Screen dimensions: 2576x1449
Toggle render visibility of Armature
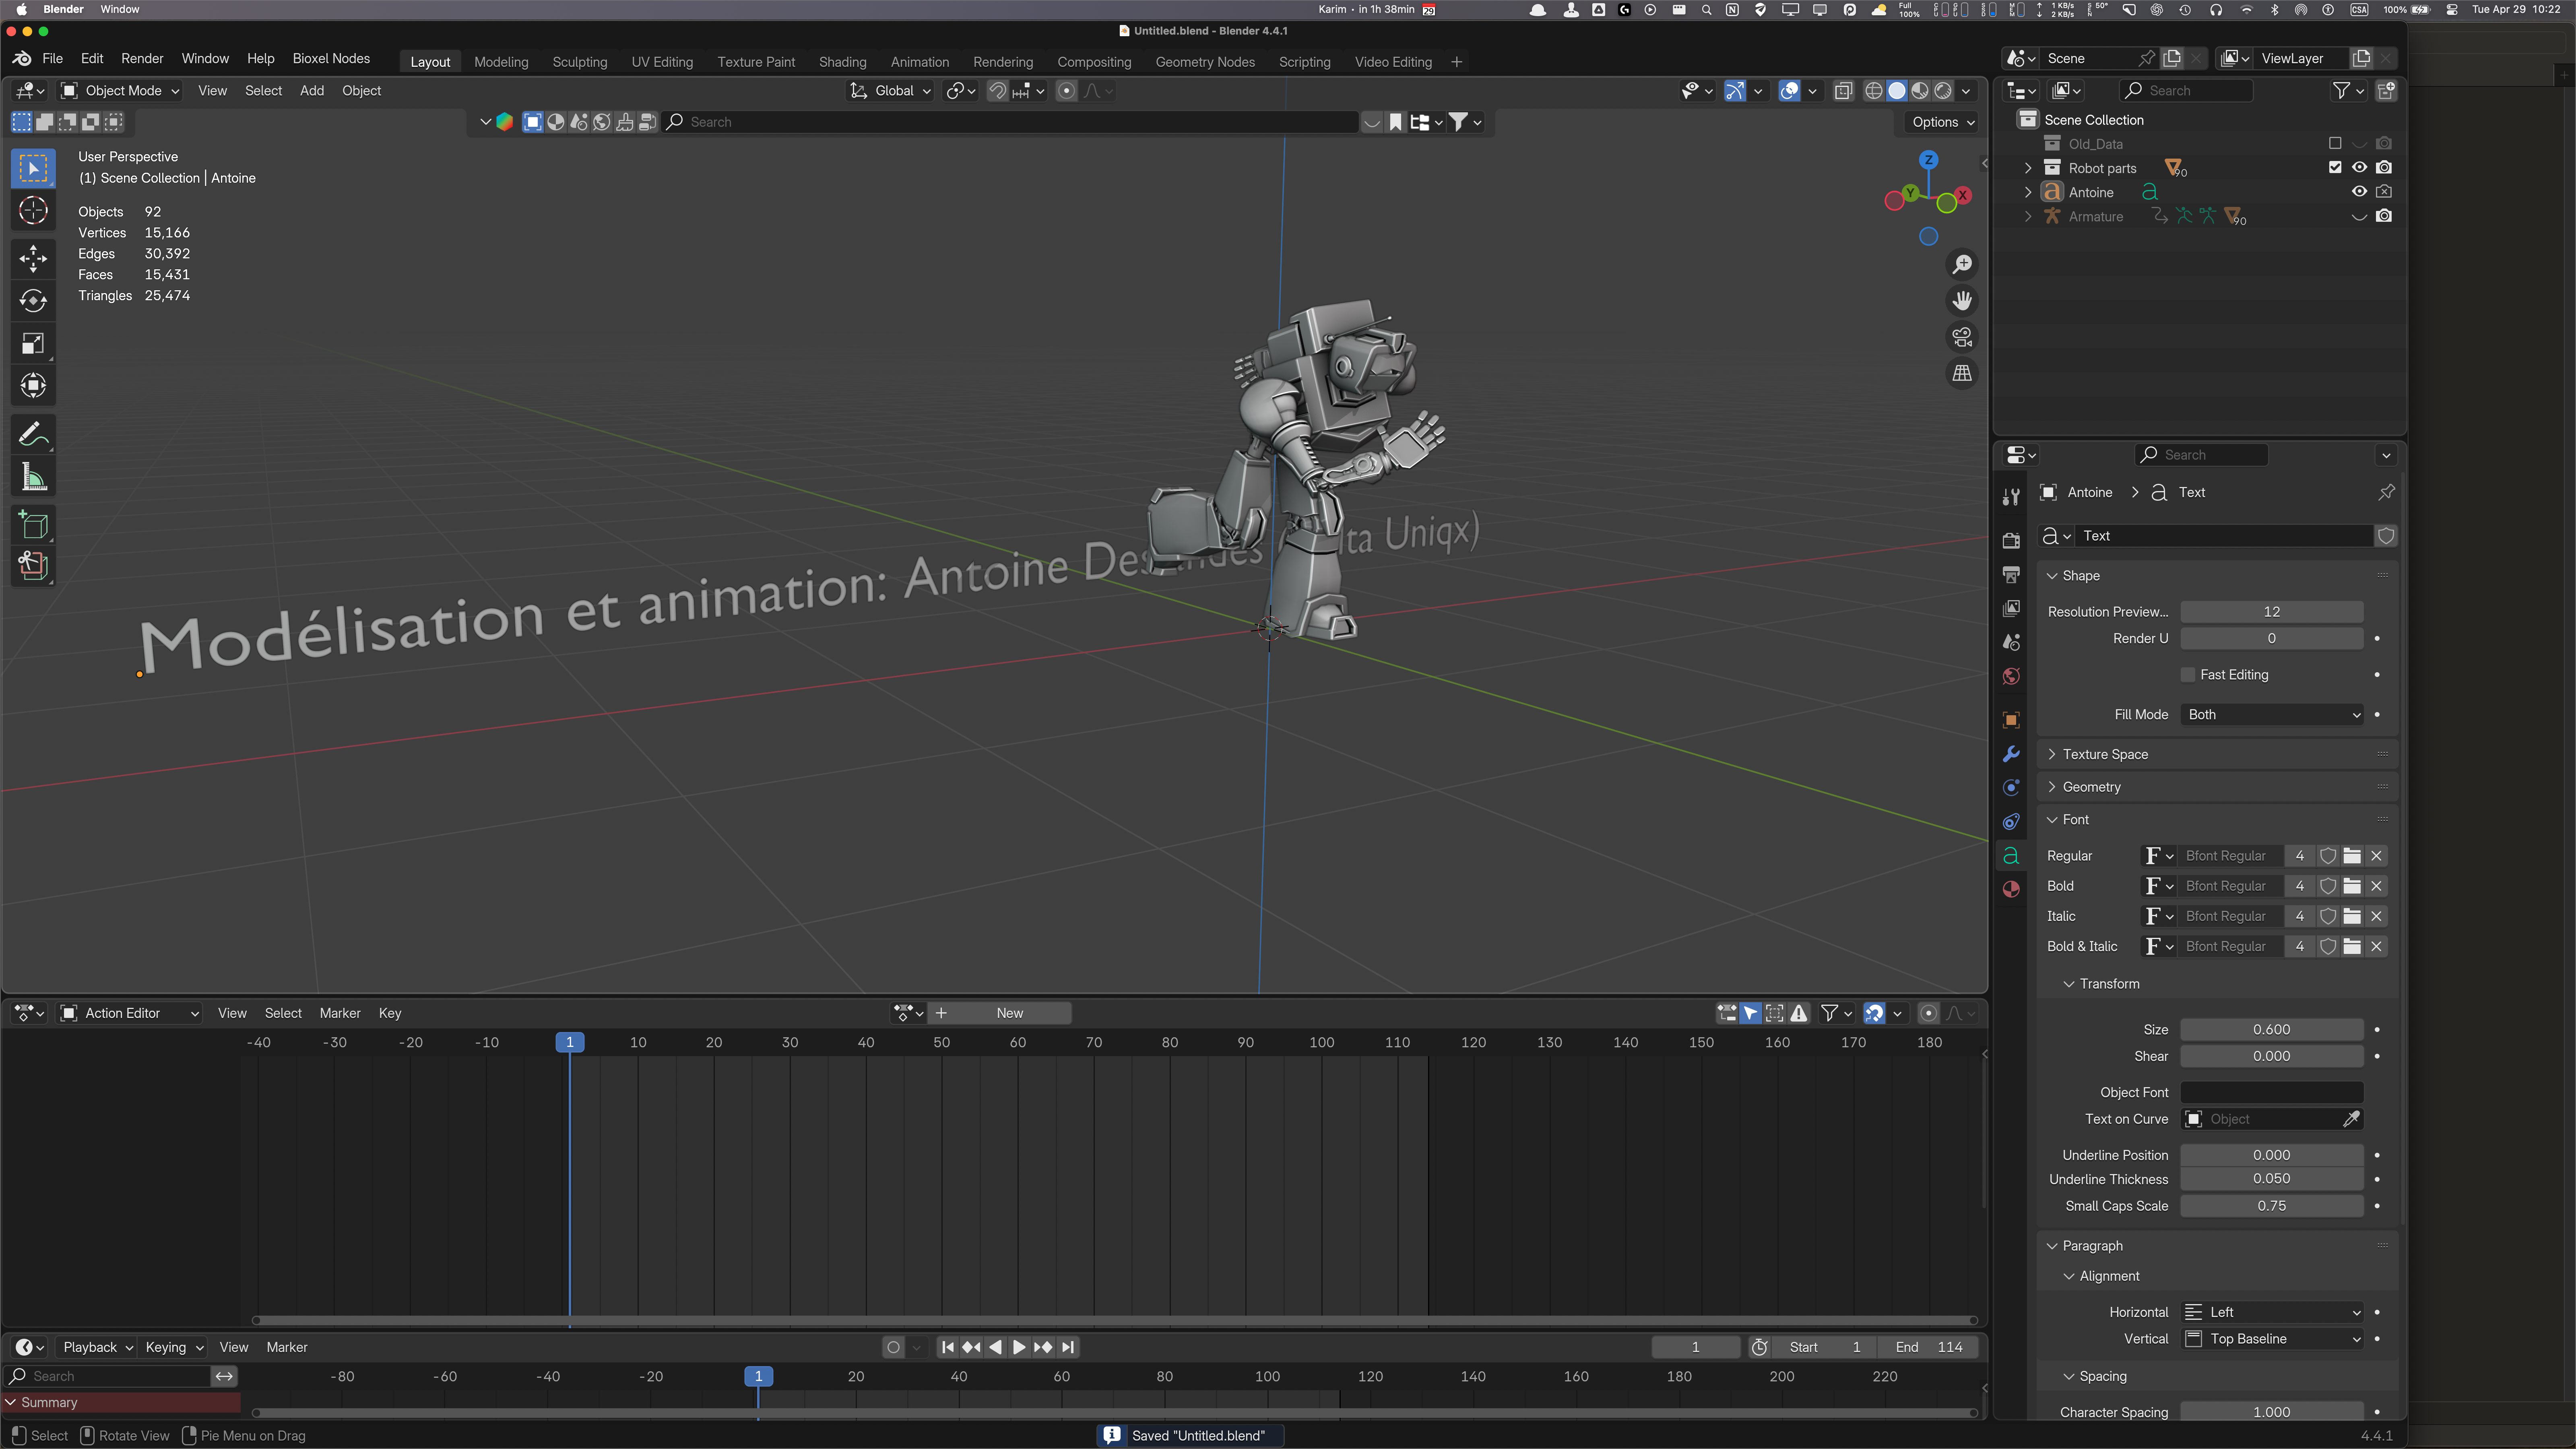[2384, 216]
